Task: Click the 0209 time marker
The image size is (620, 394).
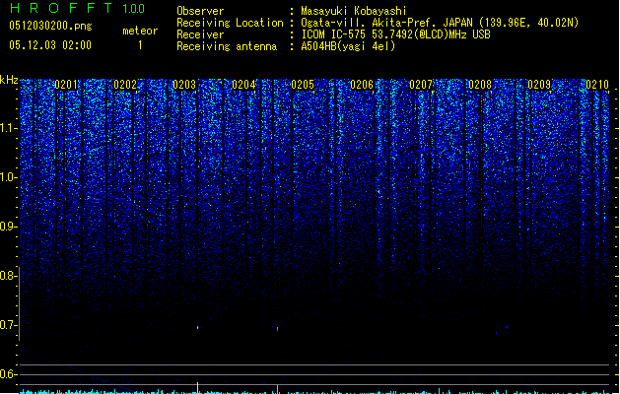Action: [x=539, y=85]
